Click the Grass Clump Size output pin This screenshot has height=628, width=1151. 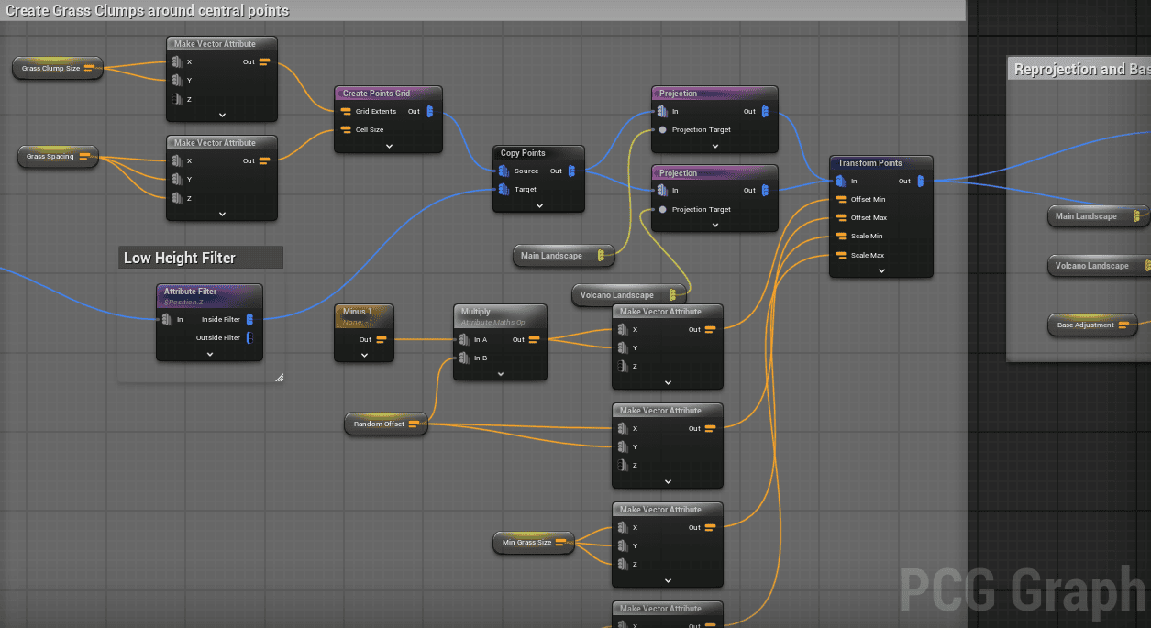[90, 68]
